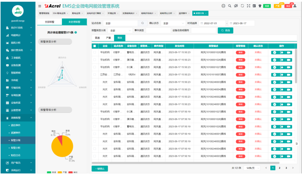
Task: Toggle red 事故 legend swatch under pie chart
Action: pyautogui.click(x=71, y=172)
